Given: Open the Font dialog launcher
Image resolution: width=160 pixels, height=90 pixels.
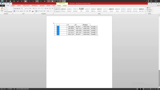Looking at the screenshot, I should click(x=34, y=14).
